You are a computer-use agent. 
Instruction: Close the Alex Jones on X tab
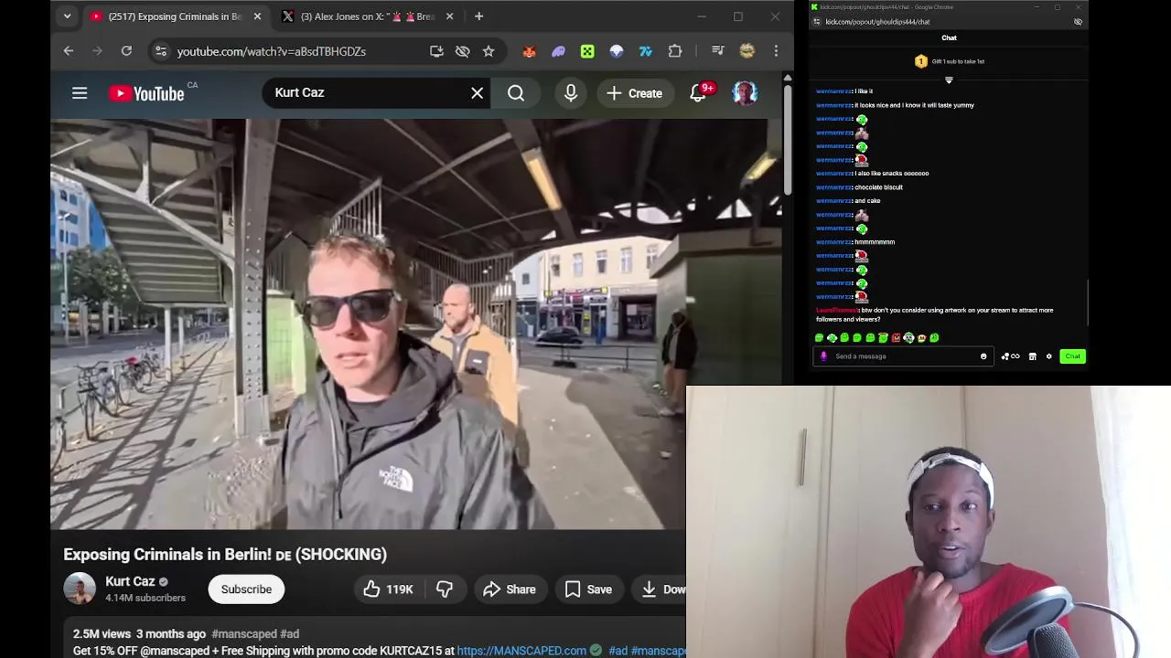coord(449,16)
